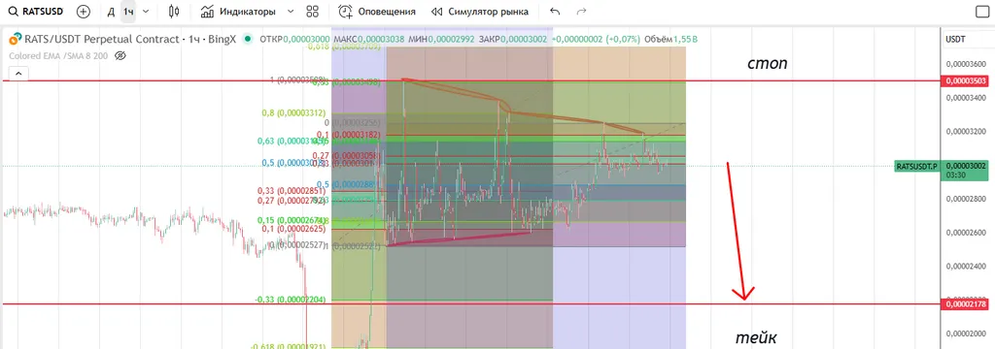Open the layout setup square icon
Screen dimensions: 995x349
pos(981,12)
